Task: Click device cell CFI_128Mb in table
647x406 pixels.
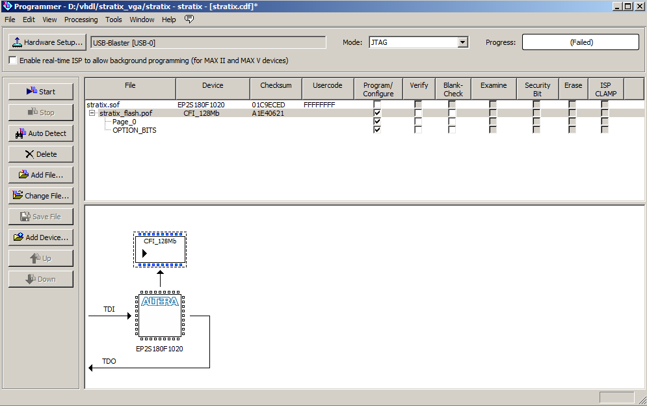Action: (202, 113)
